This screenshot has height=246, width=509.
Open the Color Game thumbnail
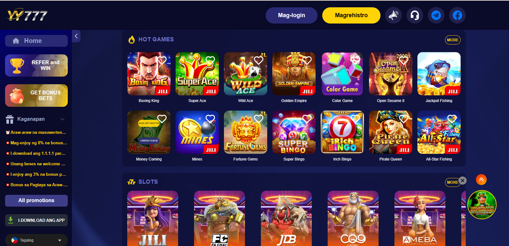342,74
